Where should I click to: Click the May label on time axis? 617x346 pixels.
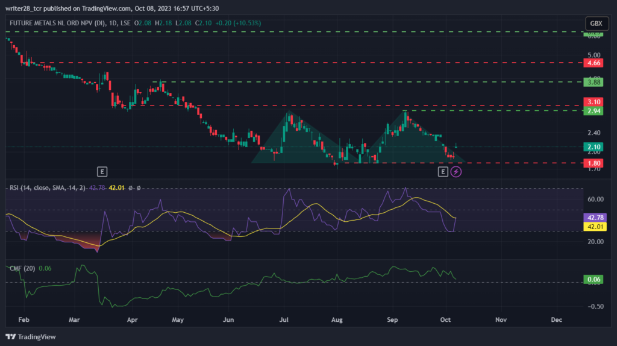pos(178,319)
